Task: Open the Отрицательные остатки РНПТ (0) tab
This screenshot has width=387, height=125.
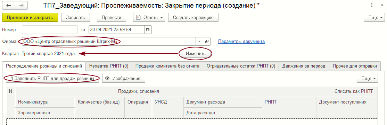Action: (241, 66)
